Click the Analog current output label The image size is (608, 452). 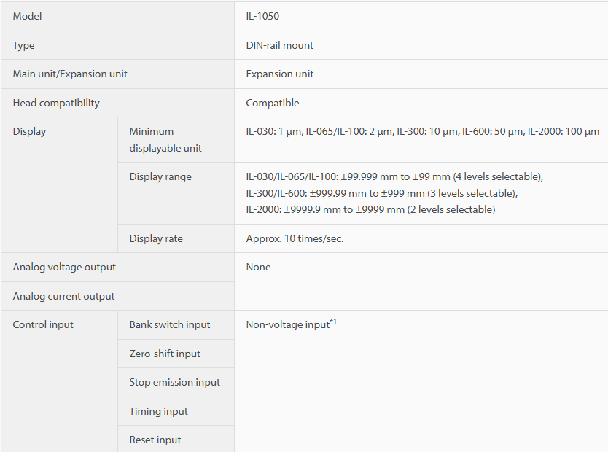pos(63,296)
